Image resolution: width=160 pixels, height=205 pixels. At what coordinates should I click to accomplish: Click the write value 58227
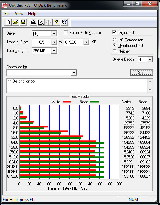pyautogui.click(x=129, y=128)
